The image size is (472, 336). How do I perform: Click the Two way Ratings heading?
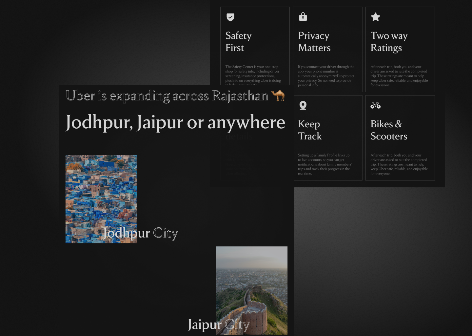389,42
